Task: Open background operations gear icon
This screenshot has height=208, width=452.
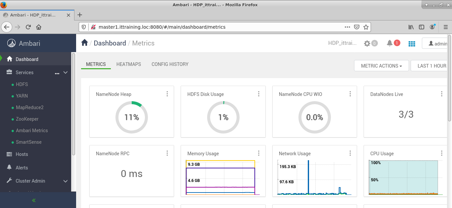Action: pyautogui.click(x=367, y=43)
